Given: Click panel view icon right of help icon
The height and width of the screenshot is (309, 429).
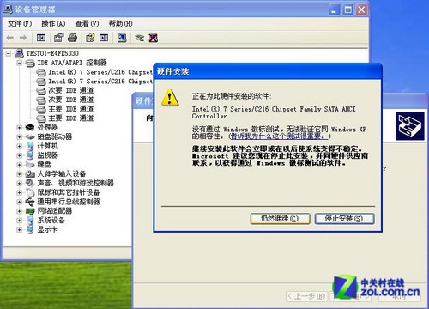Looking at the screenshot, I should coord(104,38).
